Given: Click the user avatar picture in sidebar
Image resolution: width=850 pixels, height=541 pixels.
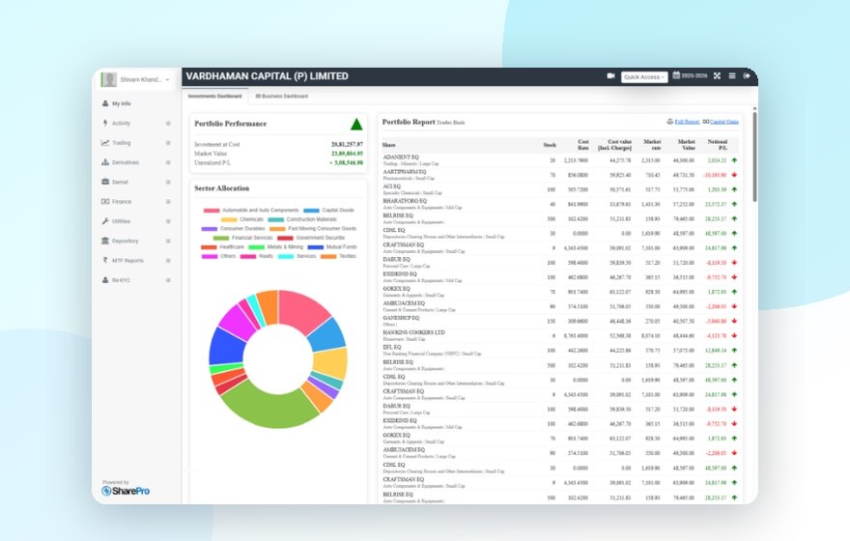Looking at the screenshot, I should [x=109, y=79].
